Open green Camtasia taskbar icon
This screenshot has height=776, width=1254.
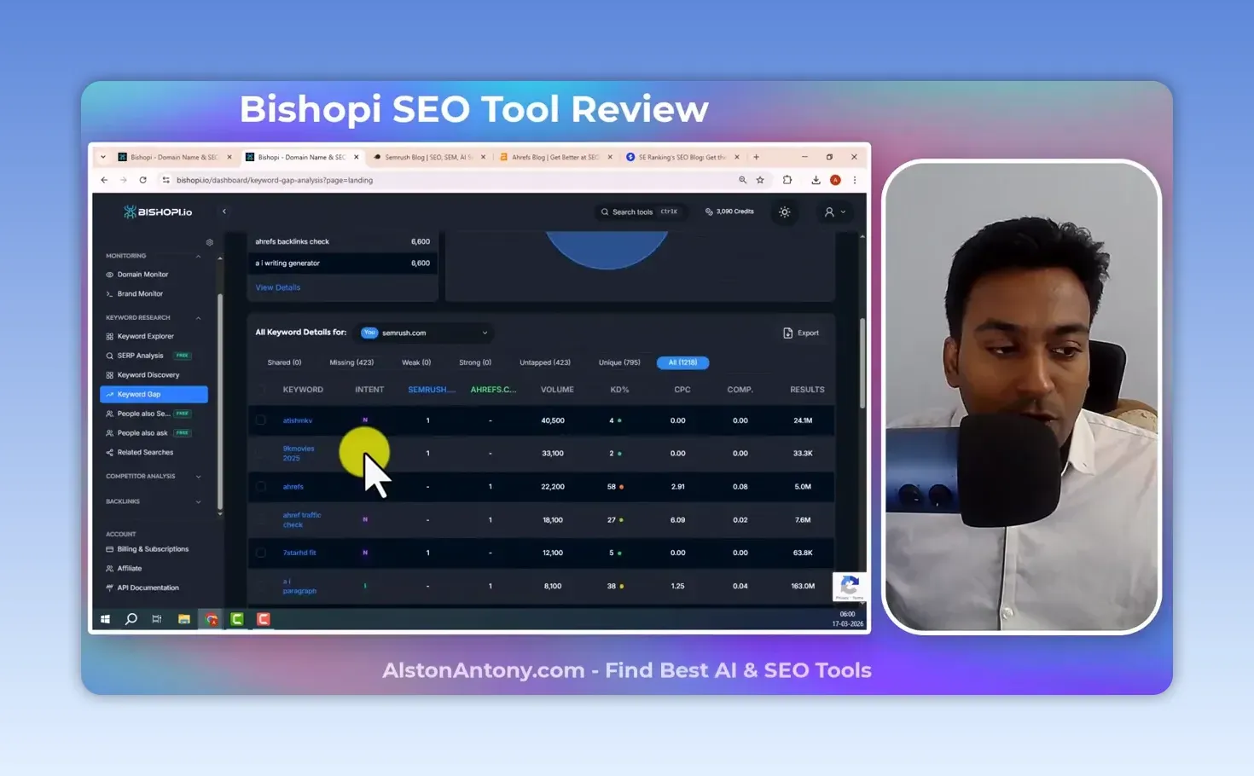(237, 619)
